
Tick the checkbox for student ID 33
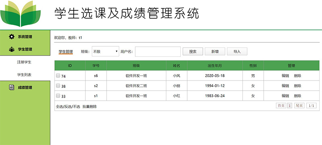tap(58, 96)
